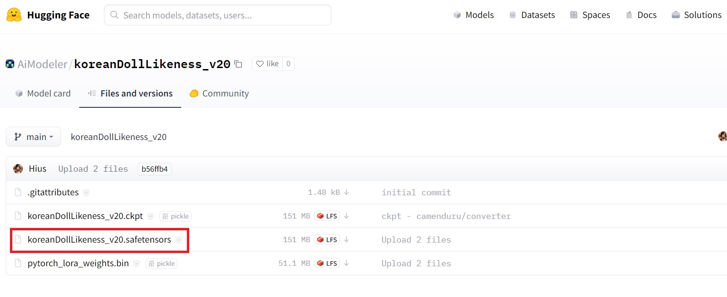Viewport: 727px width, 297px height.
Task: Download the .ckpt file via arrow icon
Action: (x=347, y=216)
